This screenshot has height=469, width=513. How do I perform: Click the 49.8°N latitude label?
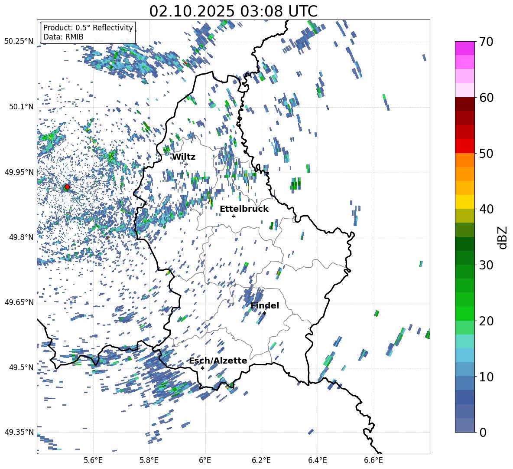click(x=21, y=237)
